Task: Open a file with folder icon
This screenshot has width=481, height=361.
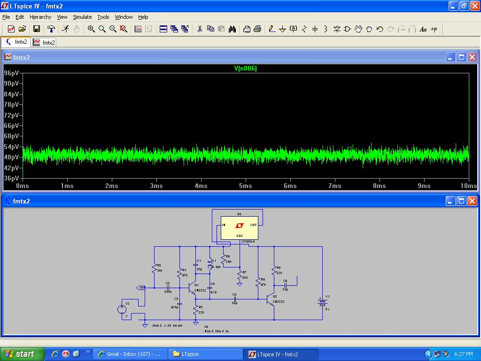Action: (x=23, y=29)
